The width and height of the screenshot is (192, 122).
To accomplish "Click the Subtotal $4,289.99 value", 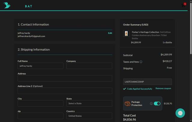I will pos(166,54).
